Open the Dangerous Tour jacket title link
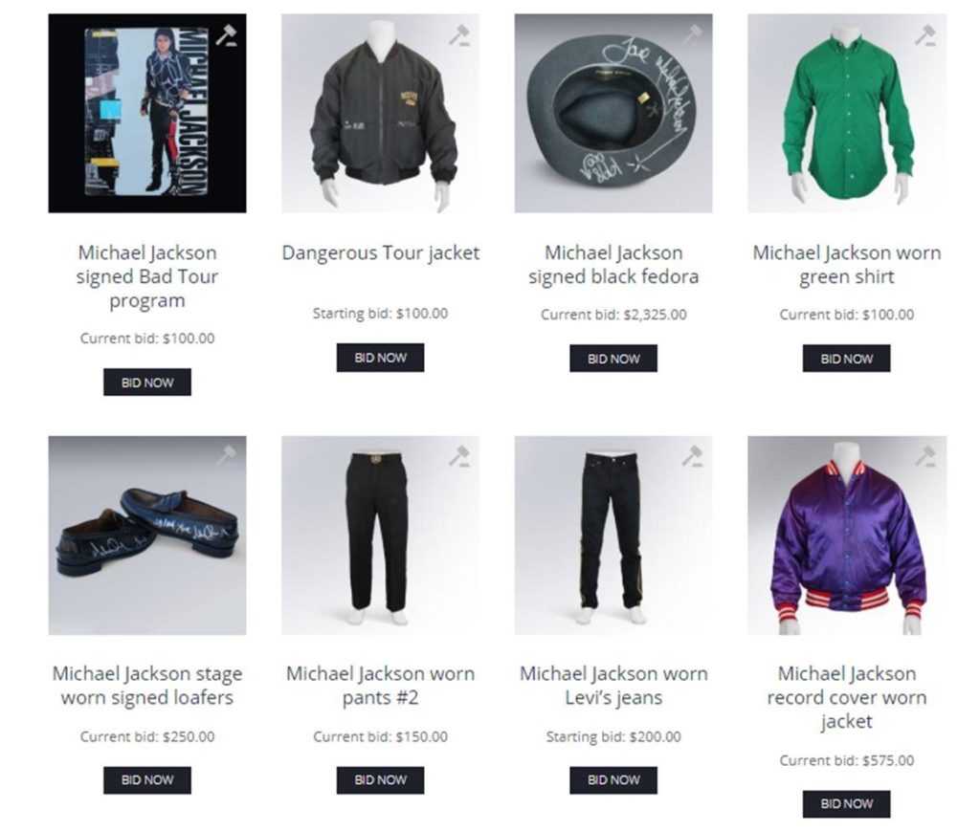The height and width of the screenshot is (831, 980). coord(381,252)
